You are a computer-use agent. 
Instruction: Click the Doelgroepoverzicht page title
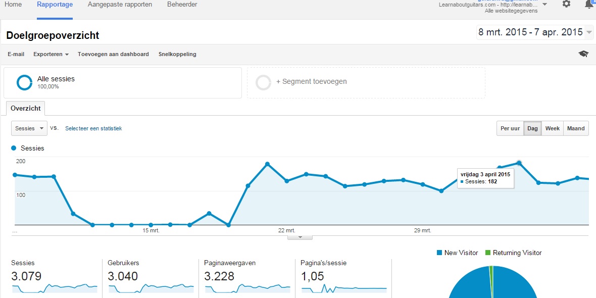point(53,35)
